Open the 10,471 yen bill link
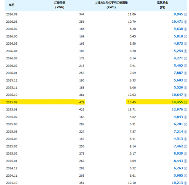 pyautogui.click(x=177, y=22)
